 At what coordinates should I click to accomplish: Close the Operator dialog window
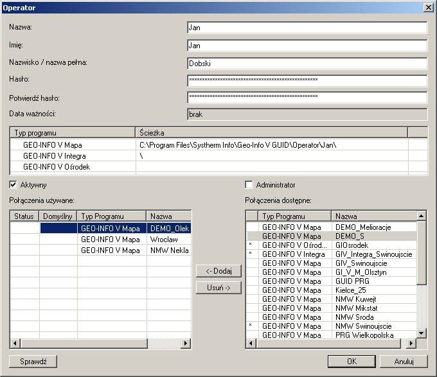pyautogui.click(x=429, y=8)
